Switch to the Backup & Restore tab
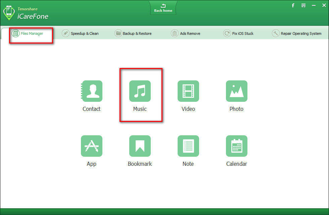The height and width of the screenshot is (215, 329). click(133, 33)
